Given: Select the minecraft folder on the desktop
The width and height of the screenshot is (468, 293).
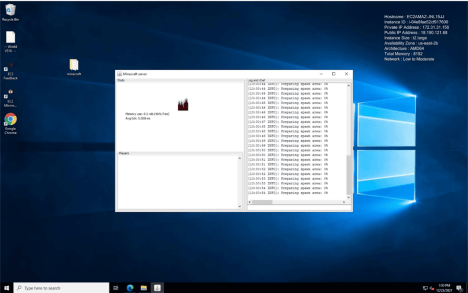Looking at the screenshot, I should tap(74, 67).
